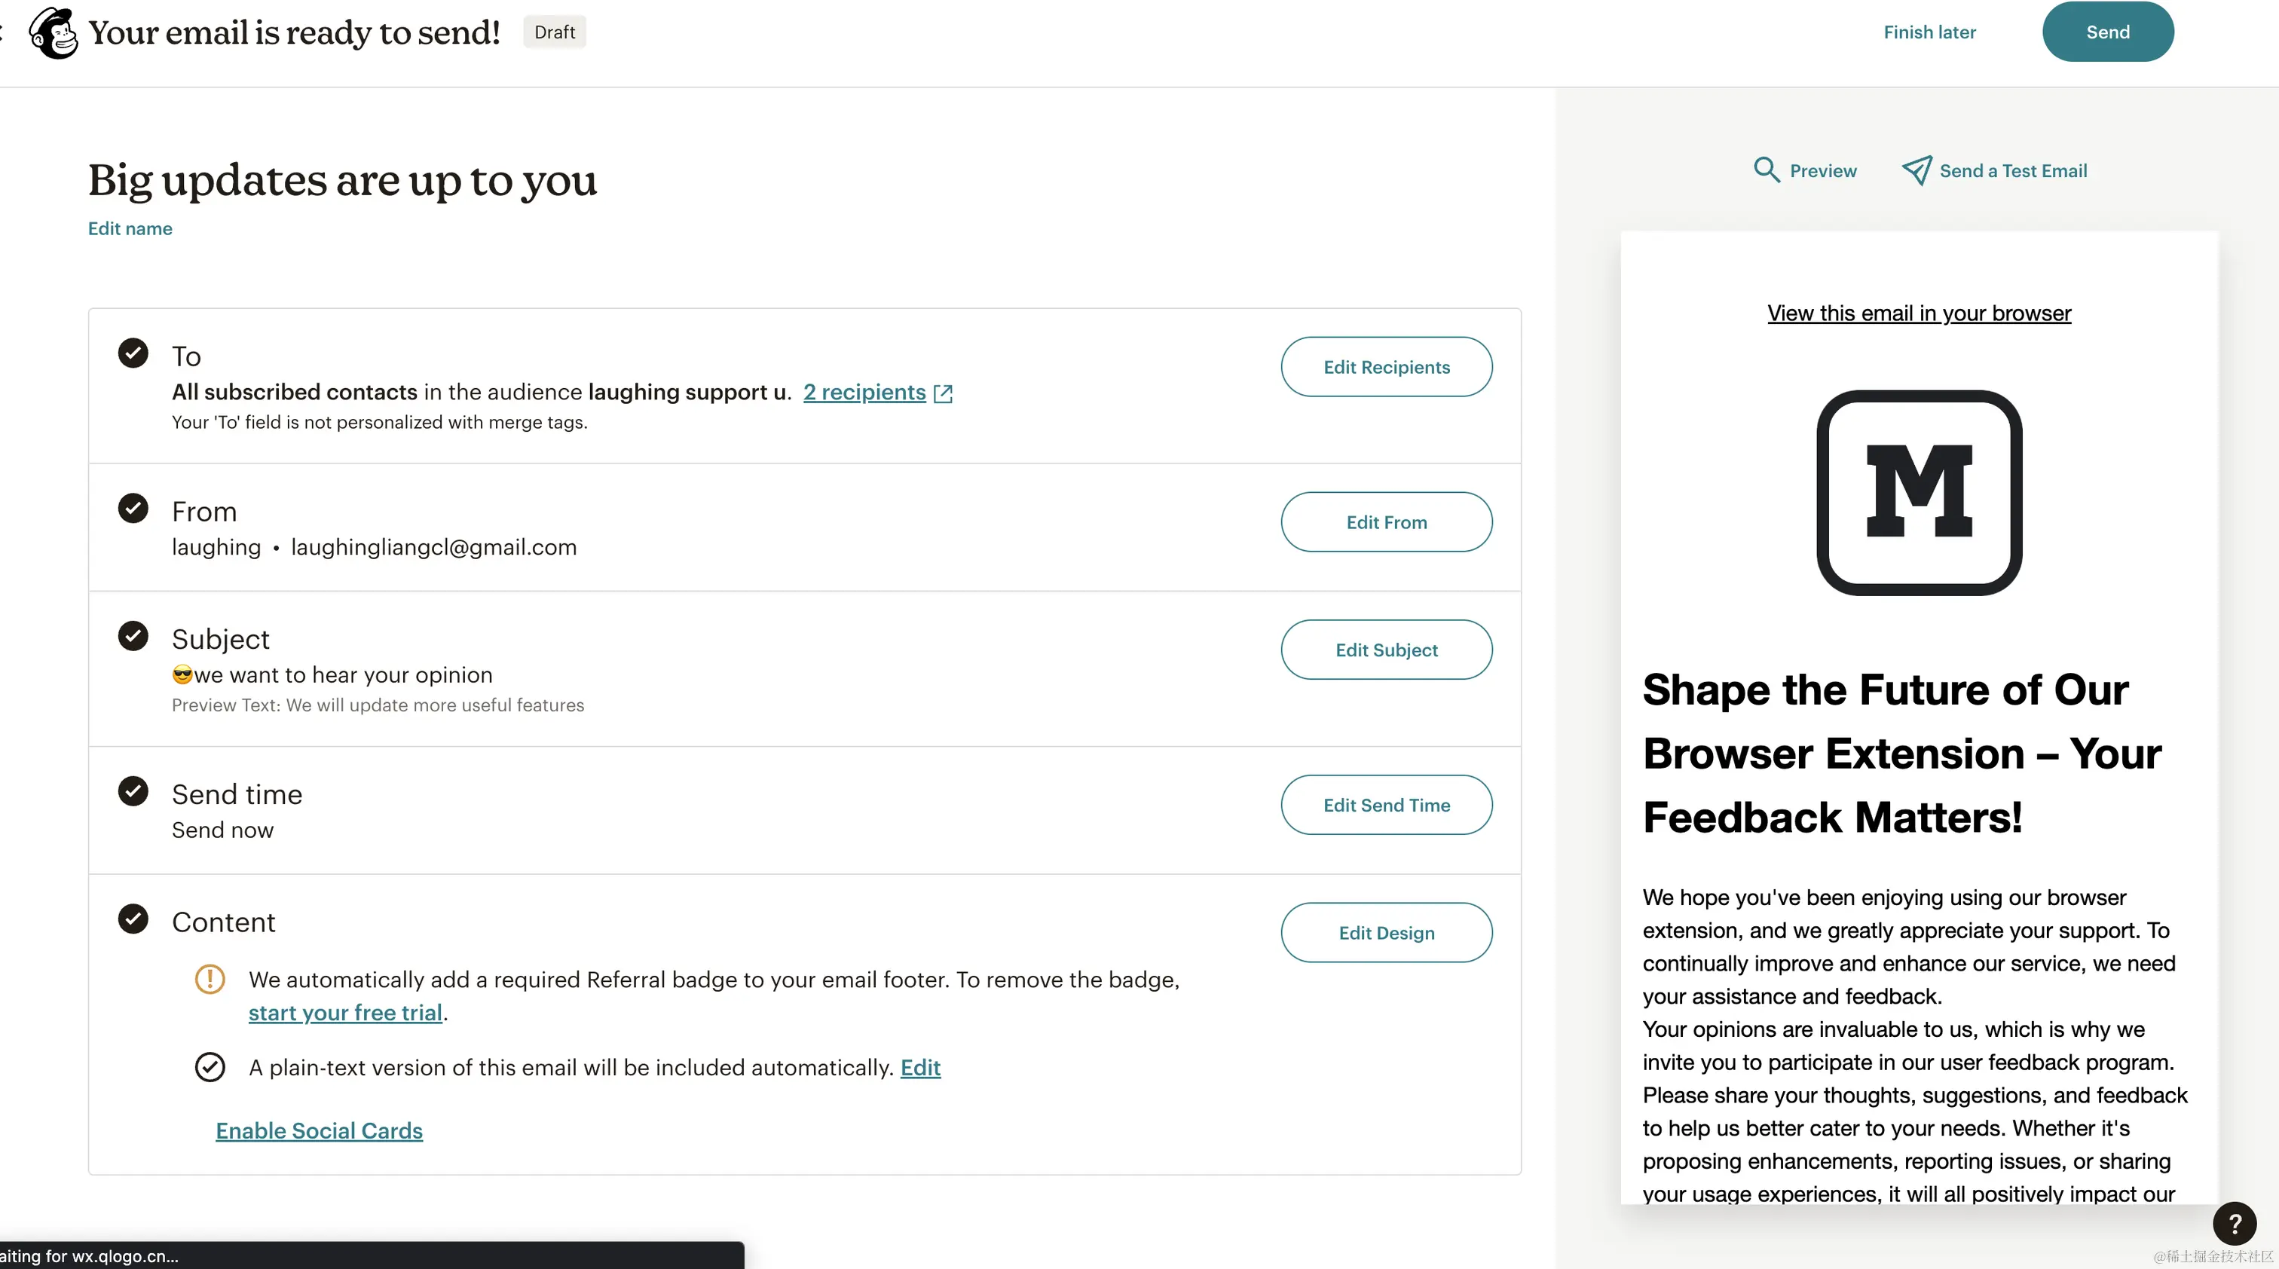Click the plain-text version circled checkmark
This screenshot has height=1269, width=2279.
click(x=210, y=1067)
